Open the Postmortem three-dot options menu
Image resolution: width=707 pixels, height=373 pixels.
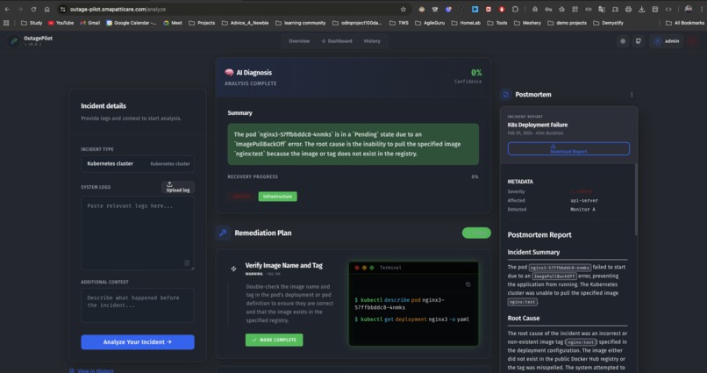point(632,95)
